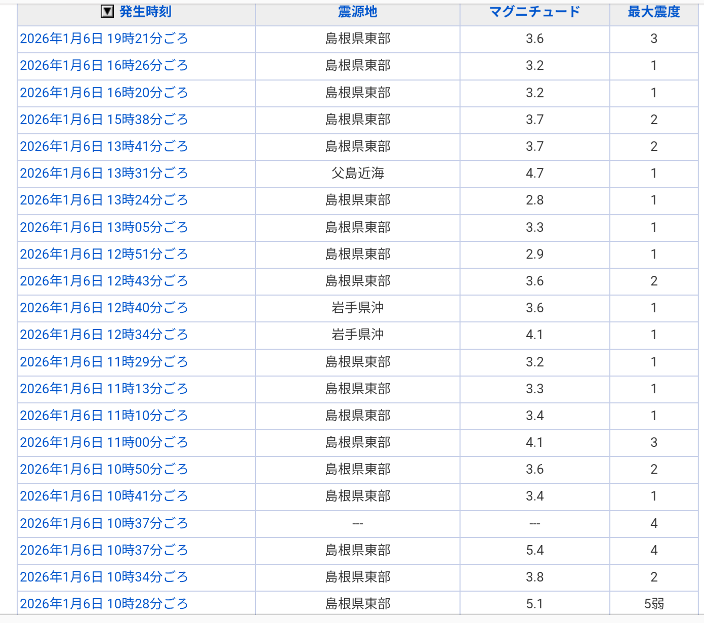Open the 19時21分 earthquake entry
This screenshot has height=623, width=704.
[104, 39]
